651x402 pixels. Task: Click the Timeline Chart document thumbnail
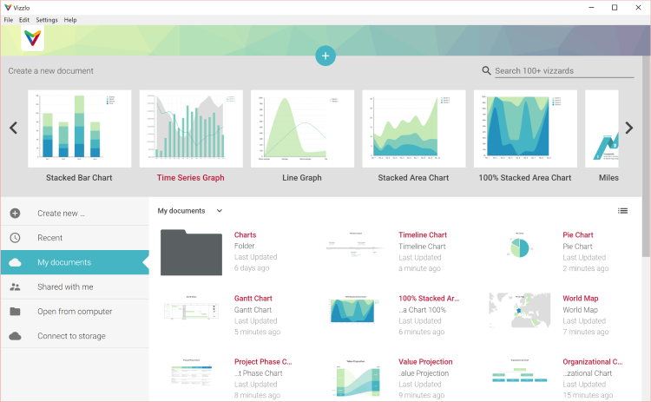[355, 245]
